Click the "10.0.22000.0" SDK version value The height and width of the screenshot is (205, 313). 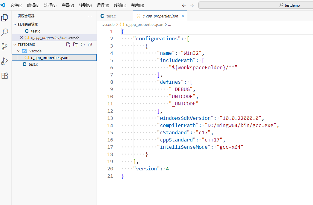[241, 118]
